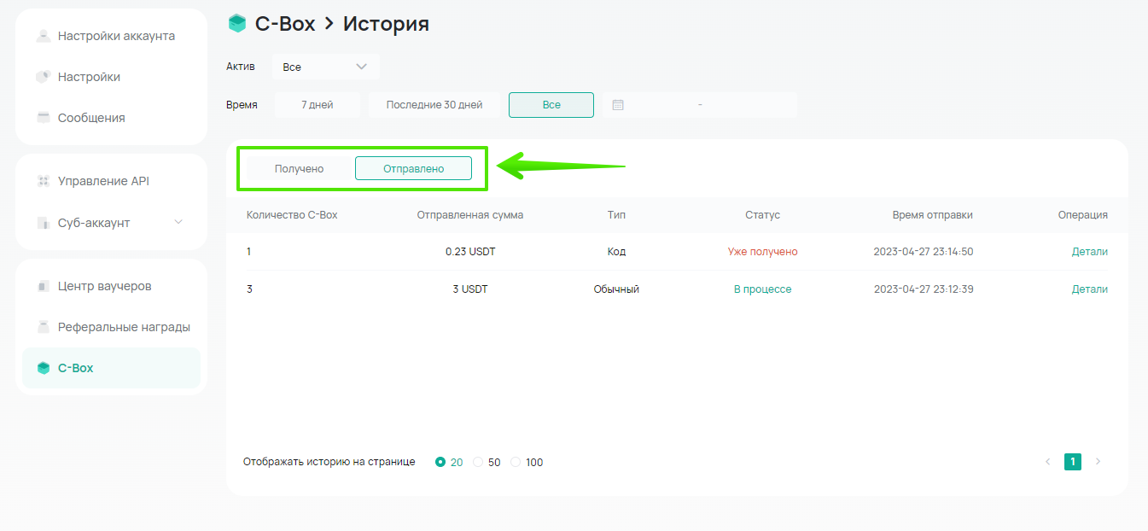Select the Все time filter button
Image resolution: width=1148 pixels, height=531 pixels.
(551, 105)
